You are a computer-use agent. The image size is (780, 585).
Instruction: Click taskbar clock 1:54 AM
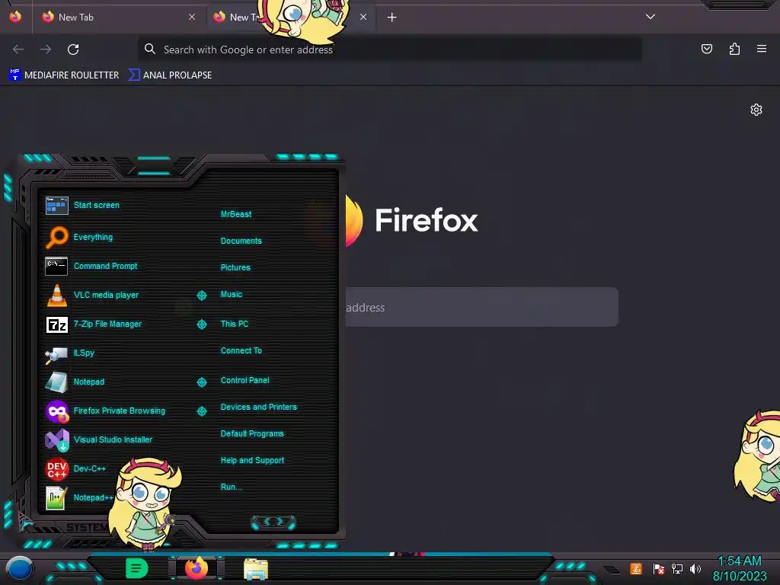739,561
